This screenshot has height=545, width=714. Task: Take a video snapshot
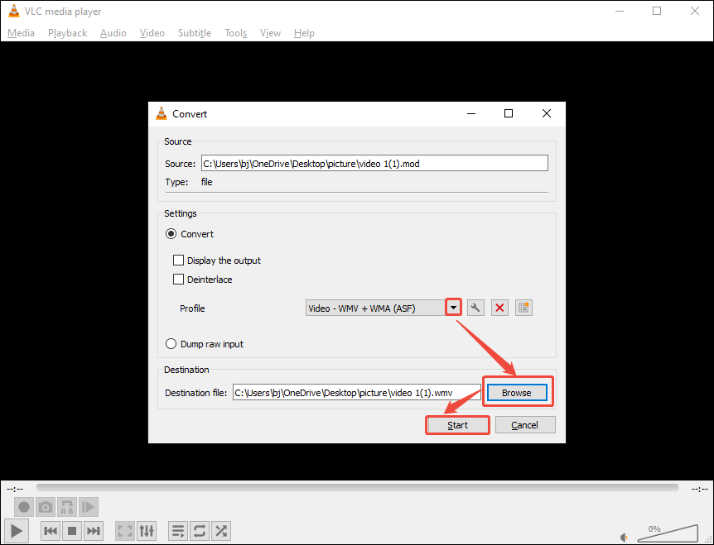point(45,507)
